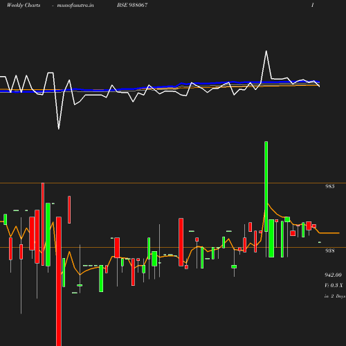Click the tallest green candlestick spike

click(266, 186)
